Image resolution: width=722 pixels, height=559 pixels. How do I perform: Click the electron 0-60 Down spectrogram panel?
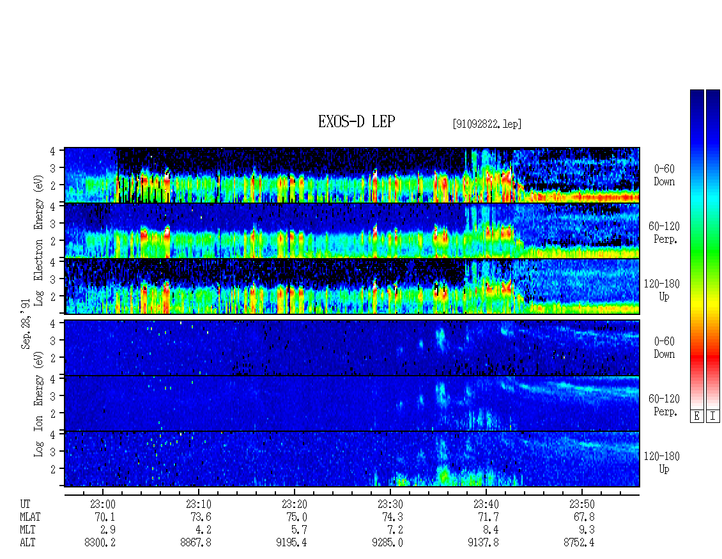[x=352, y=175]
